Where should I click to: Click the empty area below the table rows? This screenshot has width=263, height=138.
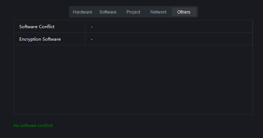tap(133, 80)
